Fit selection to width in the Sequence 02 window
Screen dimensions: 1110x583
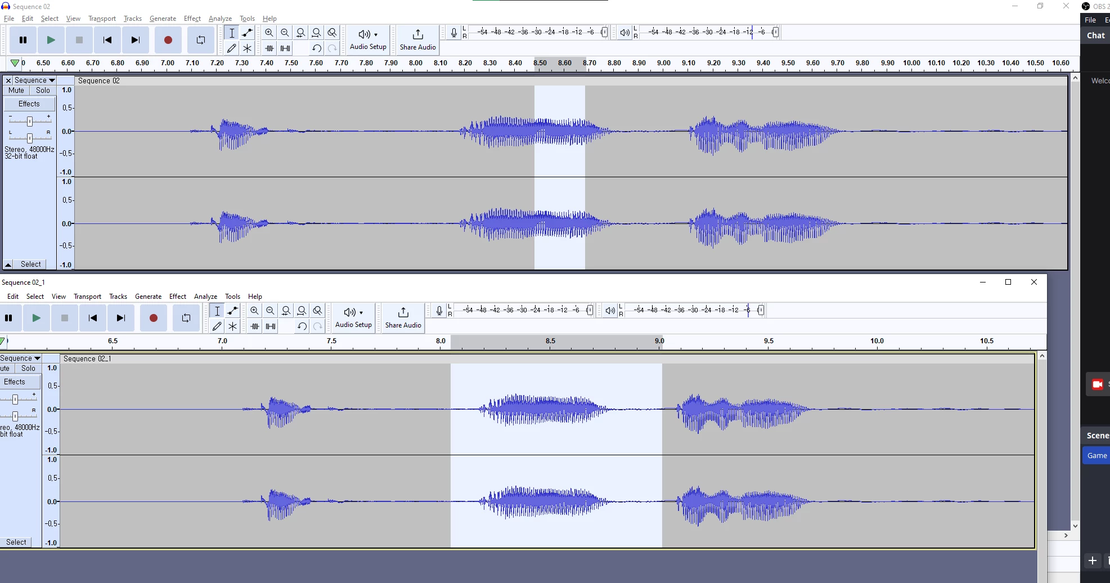[x=301, y=33]
